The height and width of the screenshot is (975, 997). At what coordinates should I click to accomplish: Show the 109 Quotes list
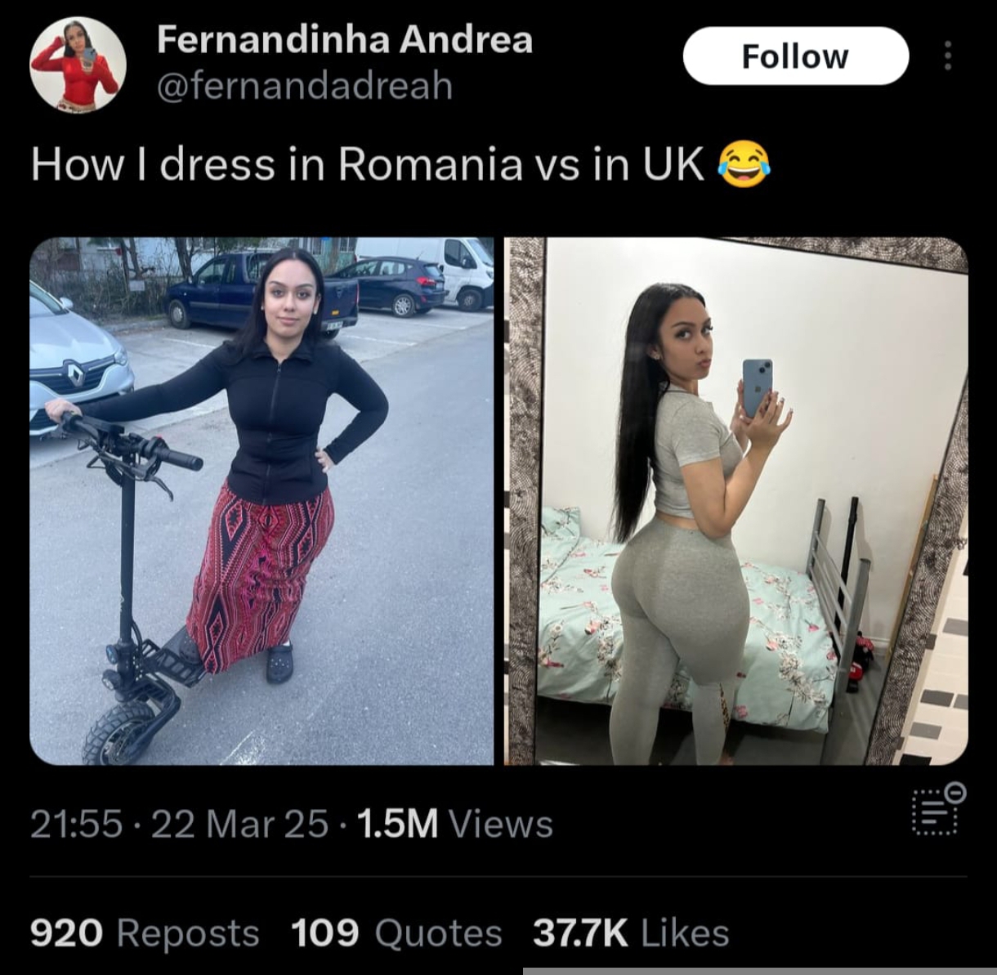tap(396, 933)
